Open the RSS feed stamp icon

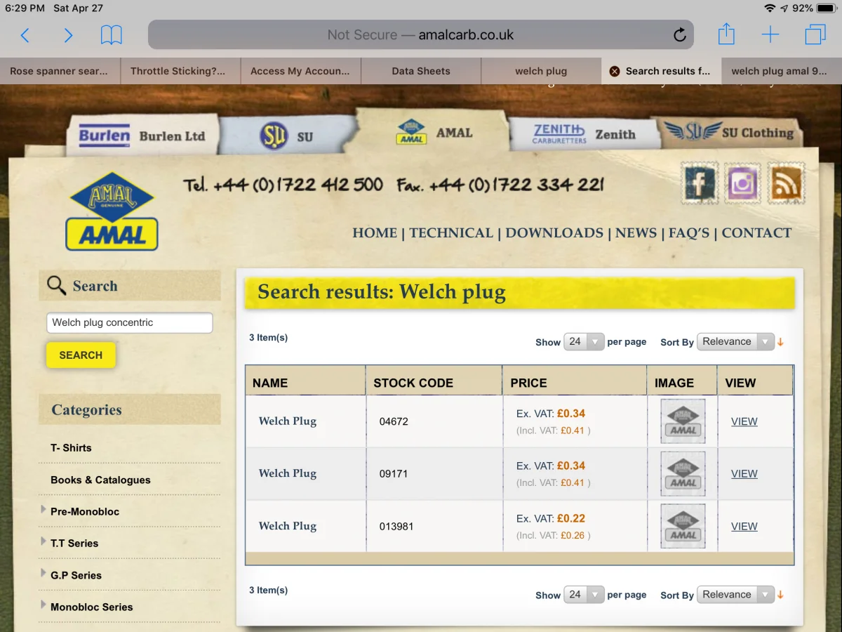tap(786, 183)
